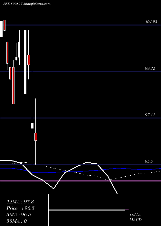Click the 5MA : 96.5 readout
This screenshot has width=161, height=226.
click(19, 215)
